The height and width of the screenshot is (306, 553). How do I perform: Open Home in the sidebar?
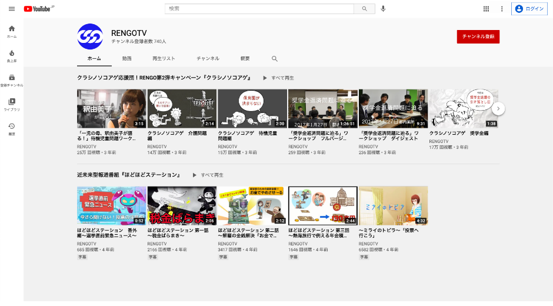pos(12,31)
